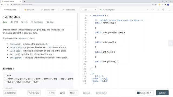Reset code to default icon
173x97 pixels.
(x=158, y=10)
